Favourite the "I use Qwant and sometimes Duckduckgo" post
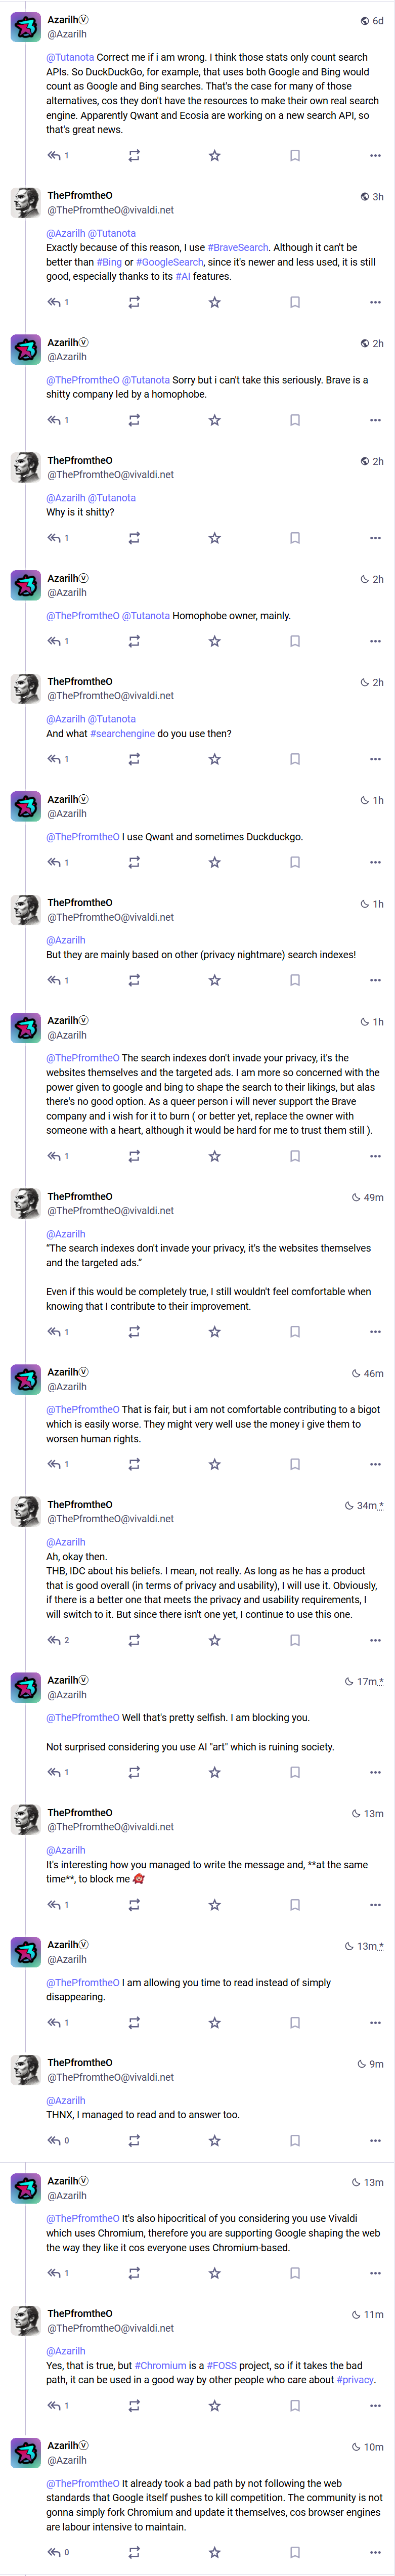Viewport: 395px width, 2576px height. point(214,862)
